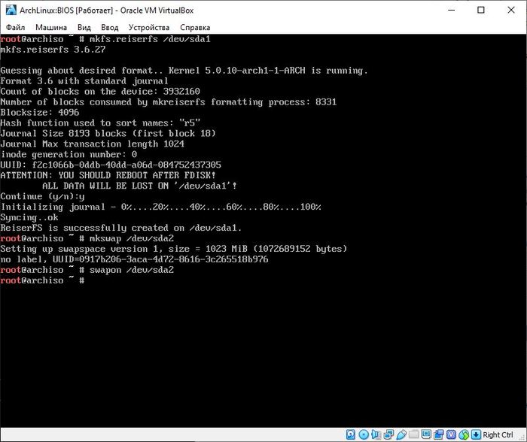Click the hard disk activity status icon
Screen dimensions: 527x442
tap(351, 434)
